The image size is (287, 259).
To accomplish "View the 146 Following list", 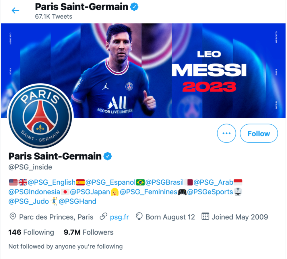I will point(31,232).
